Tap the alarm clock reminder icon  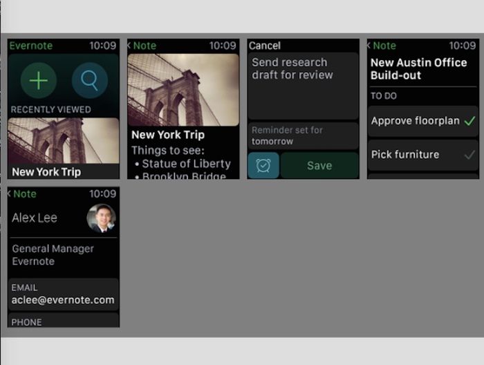click(263, 165)
